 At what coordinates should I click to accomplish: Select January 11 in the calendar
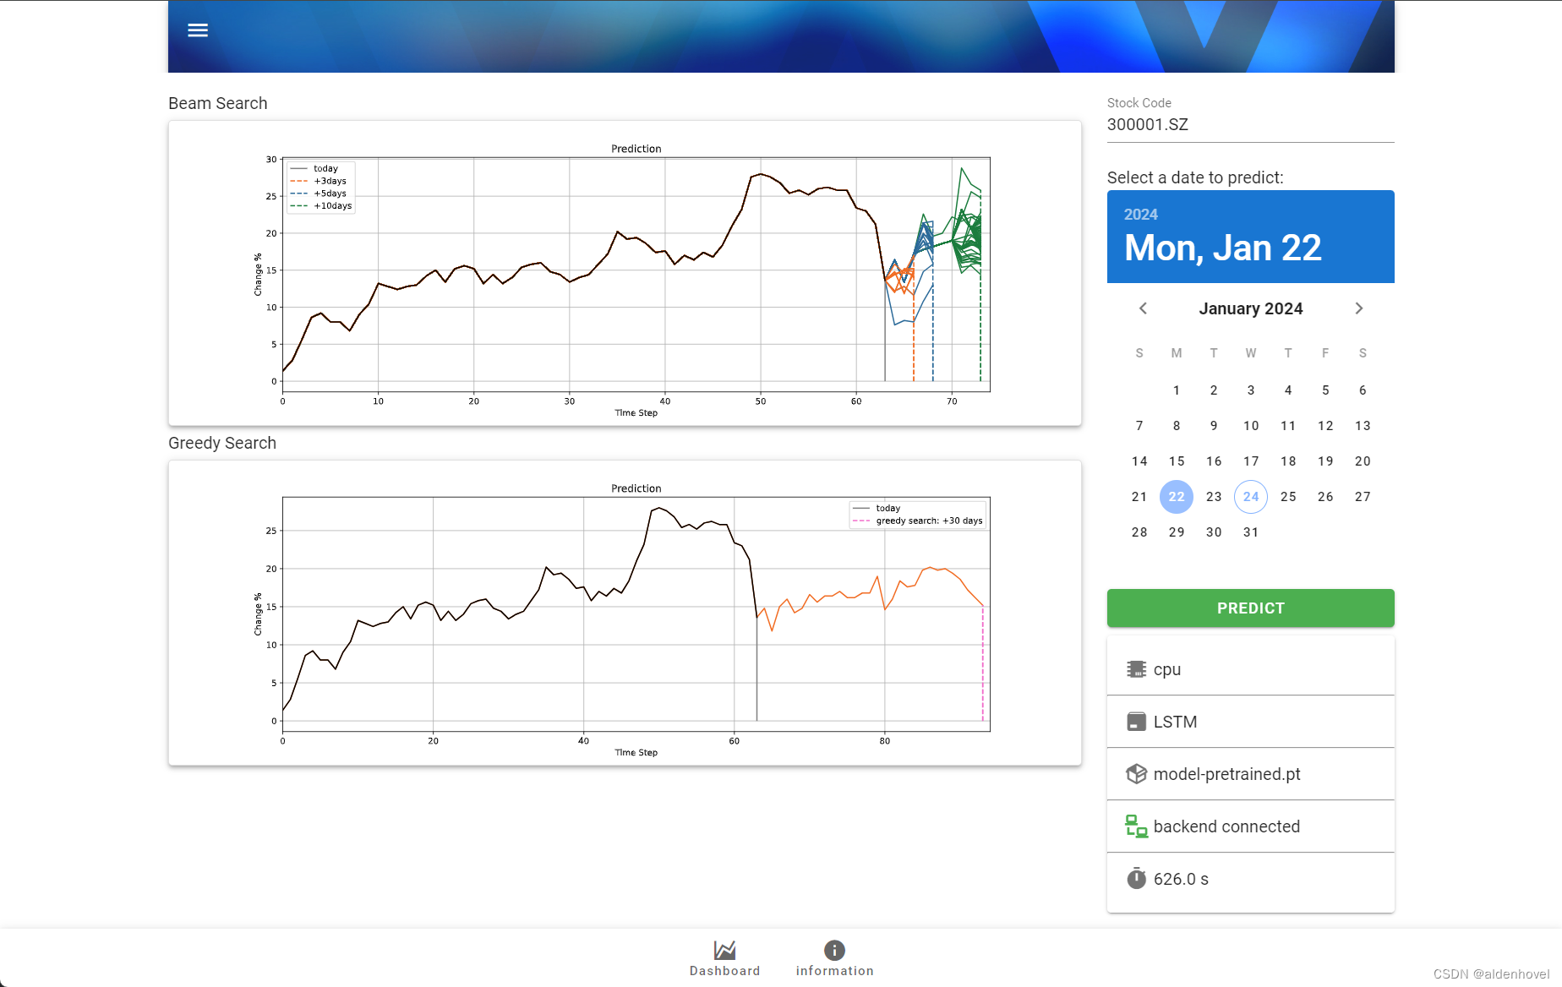[x=1287, y=426]
